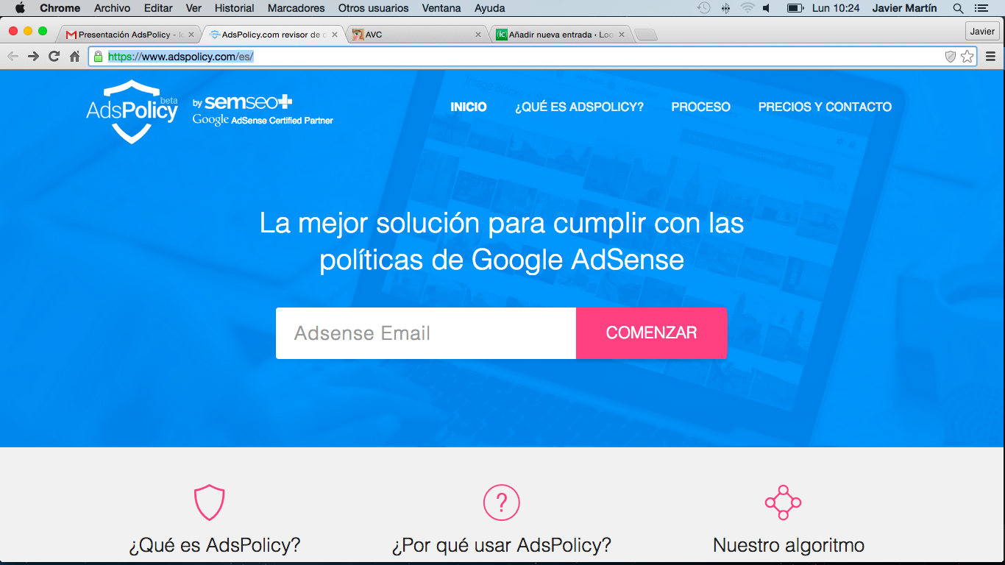Open the Historial menu
Screen dimensions: 1005x565
coord(234,8)
